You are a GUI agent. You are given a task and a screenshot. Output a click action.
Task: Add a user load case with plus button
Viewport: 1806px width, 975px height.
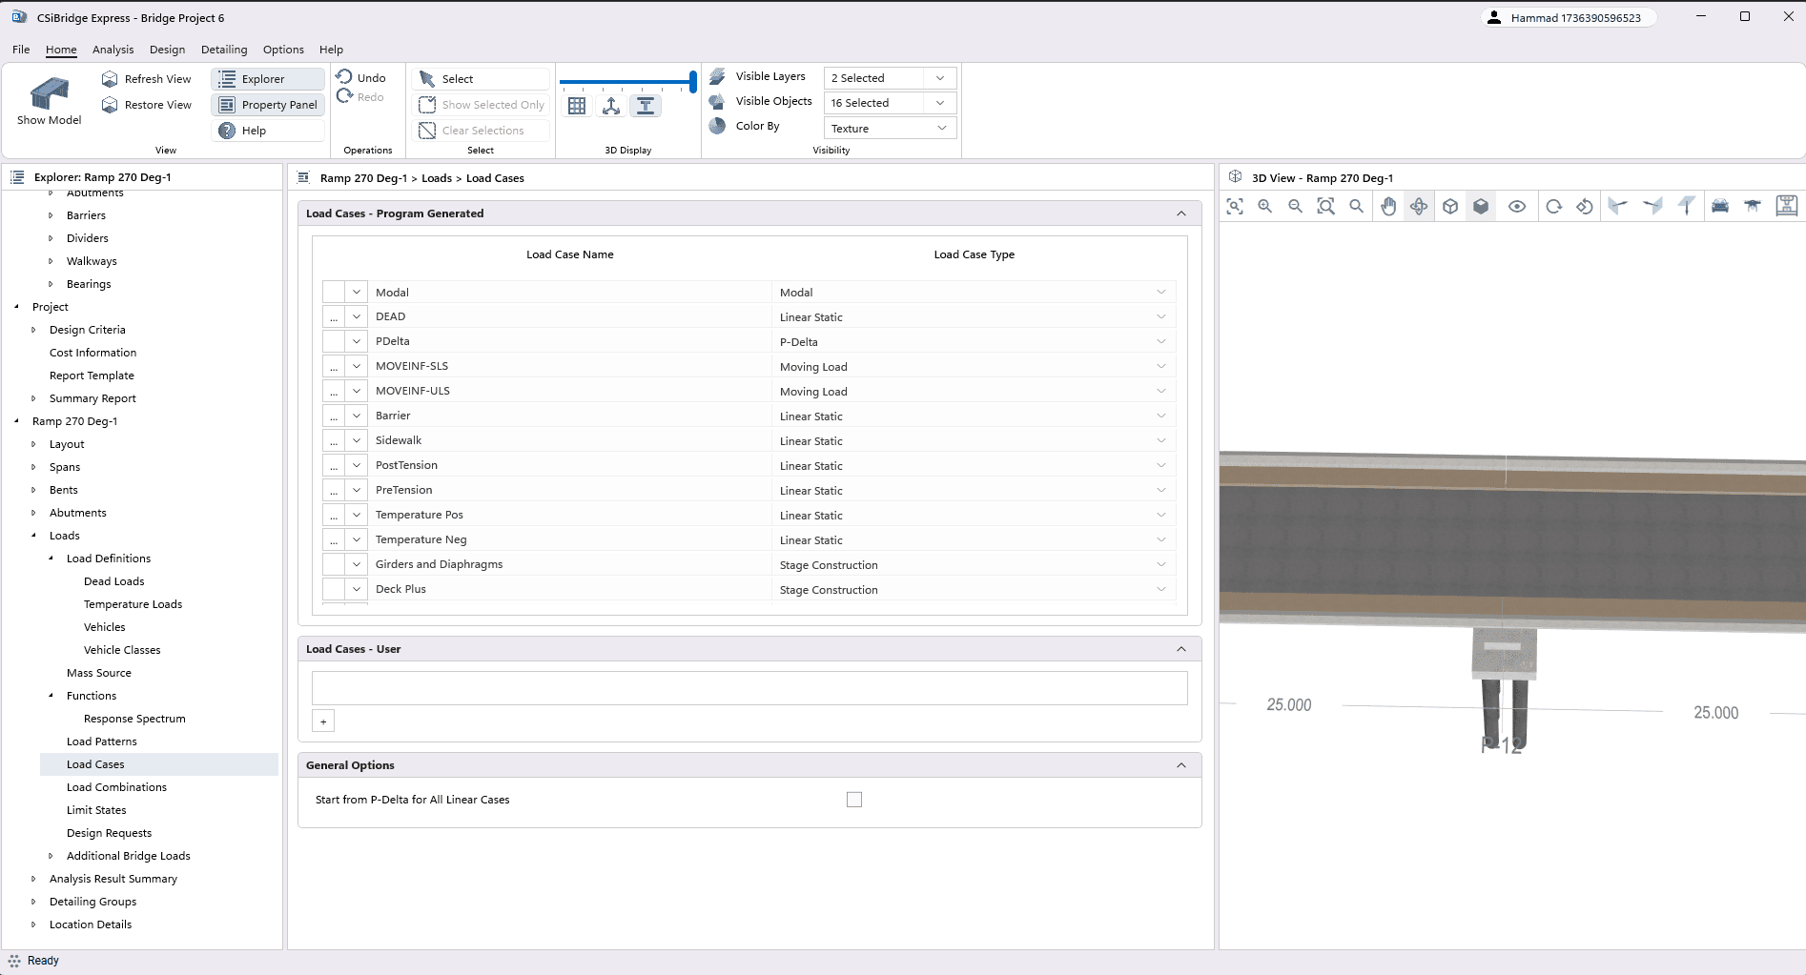[323, 721]
